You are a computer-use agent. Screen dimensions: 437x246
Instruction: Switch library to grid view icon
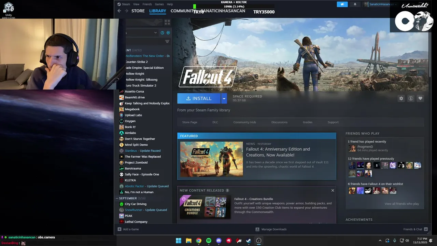[x=167, y=22]
